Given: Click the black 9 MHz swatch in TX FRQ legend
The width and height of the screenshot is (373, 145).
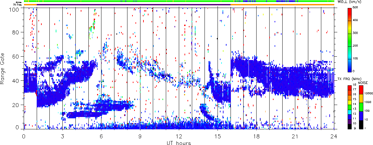Looking at the screenshot, I should 350,126.
